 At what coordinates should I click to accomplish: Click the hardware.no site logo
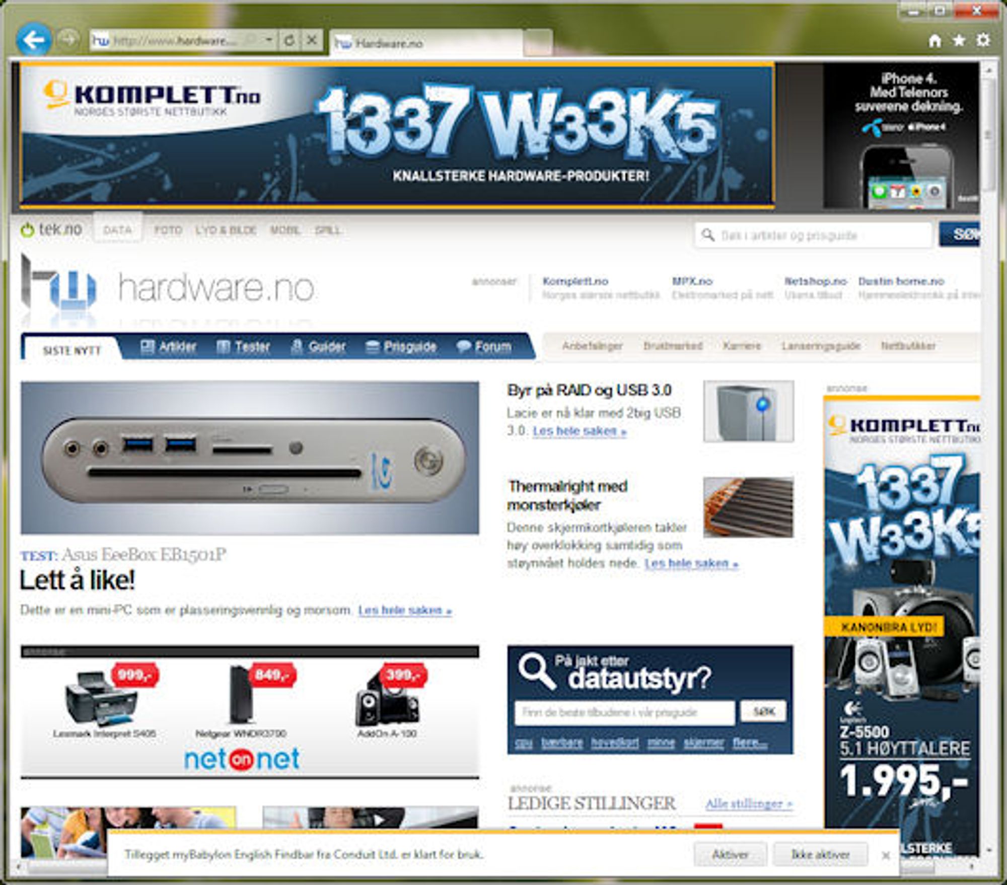click(x=168, y=288)
